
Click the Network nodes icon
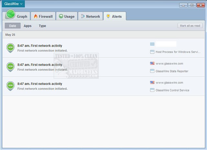(x=83, y=16)
